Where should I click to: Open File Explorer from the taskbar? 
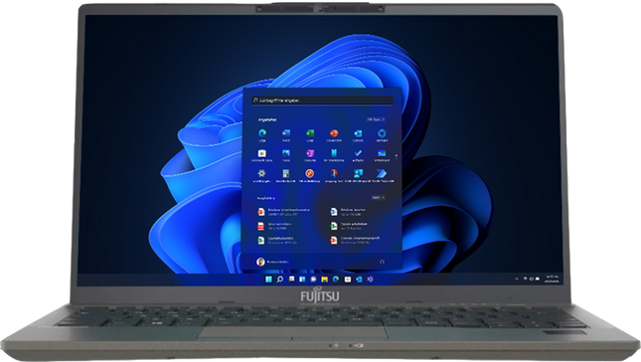click(325, 279)
